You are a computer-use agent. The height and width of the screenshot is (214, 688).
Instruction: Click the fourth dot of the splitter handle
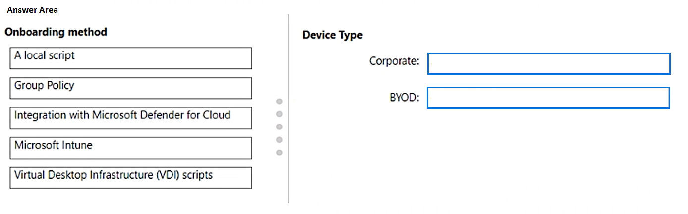click(x=279, y=140)
